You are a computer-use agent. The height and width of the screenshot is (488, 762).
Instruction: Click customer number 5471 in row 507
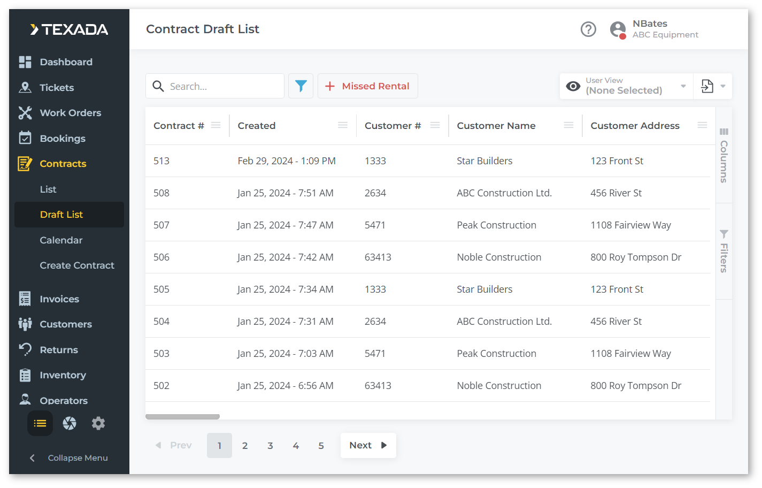pos(375,225)
